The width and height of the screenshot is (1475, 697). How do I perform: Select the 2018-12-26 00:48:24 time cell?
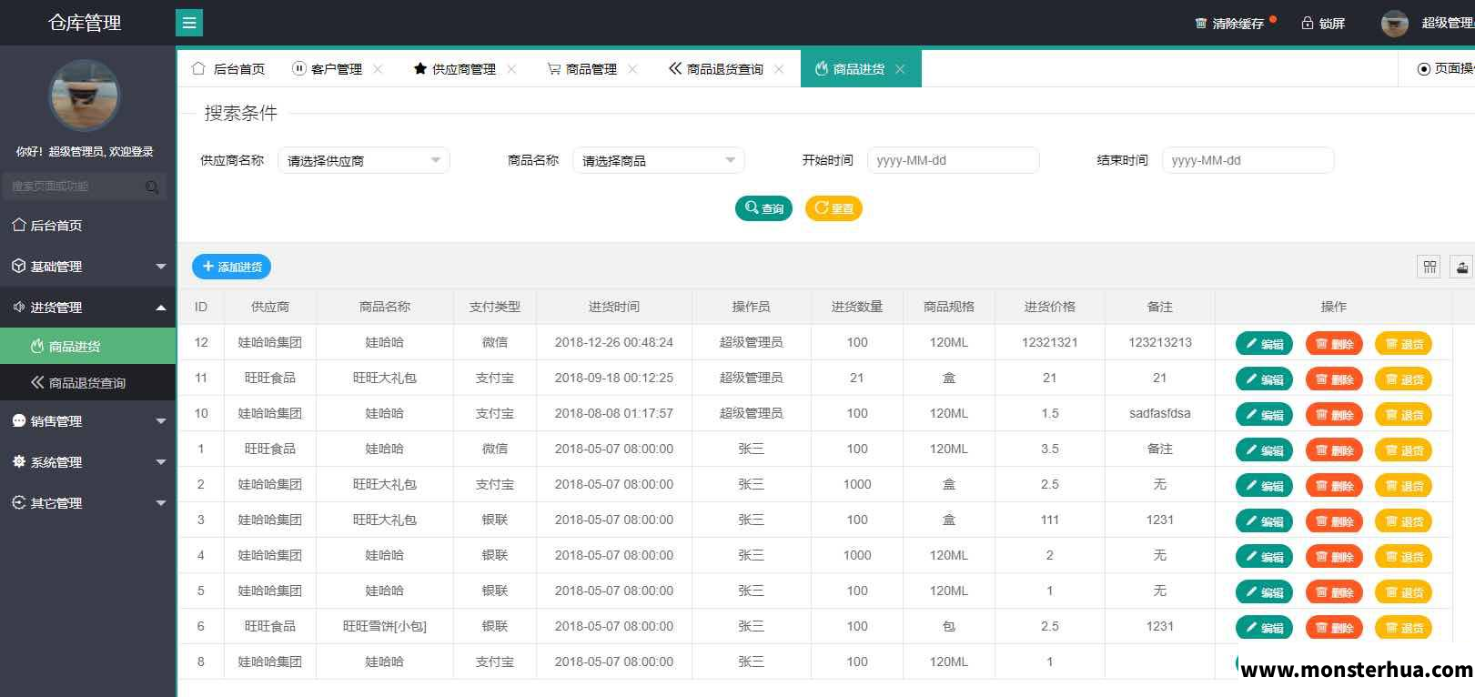(614, 342)
